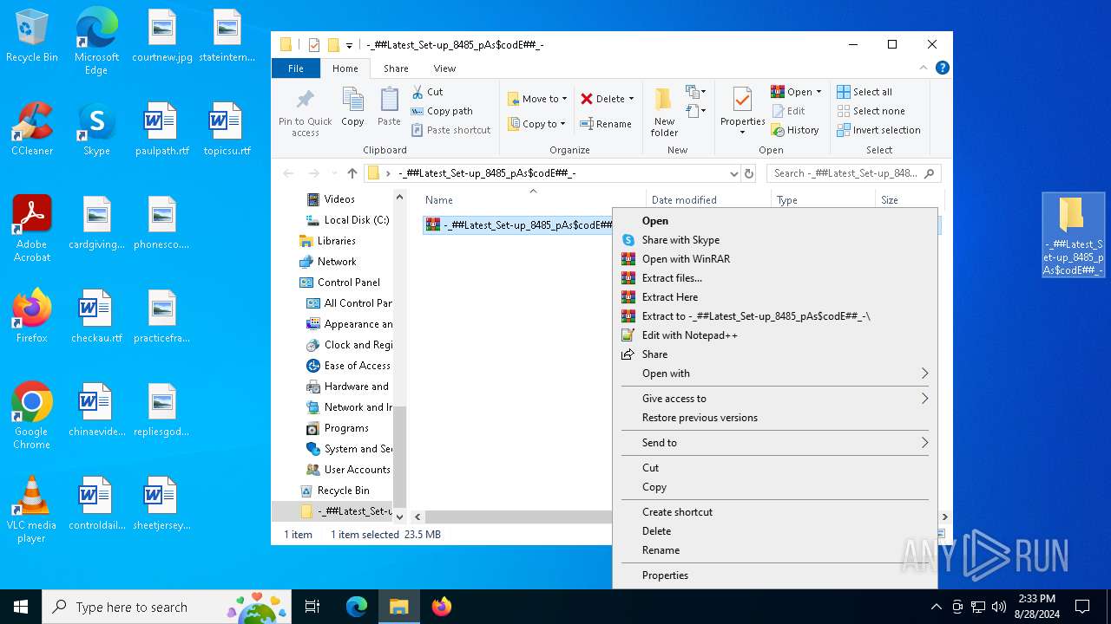This screenshot has height=624, width=1111.
Task: Click Open in context menu
Action: tap(774, 221)
